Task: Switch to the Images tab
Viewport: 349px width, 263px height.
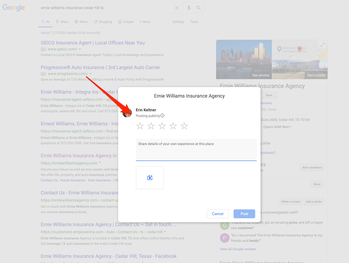Action: point(126,22)
